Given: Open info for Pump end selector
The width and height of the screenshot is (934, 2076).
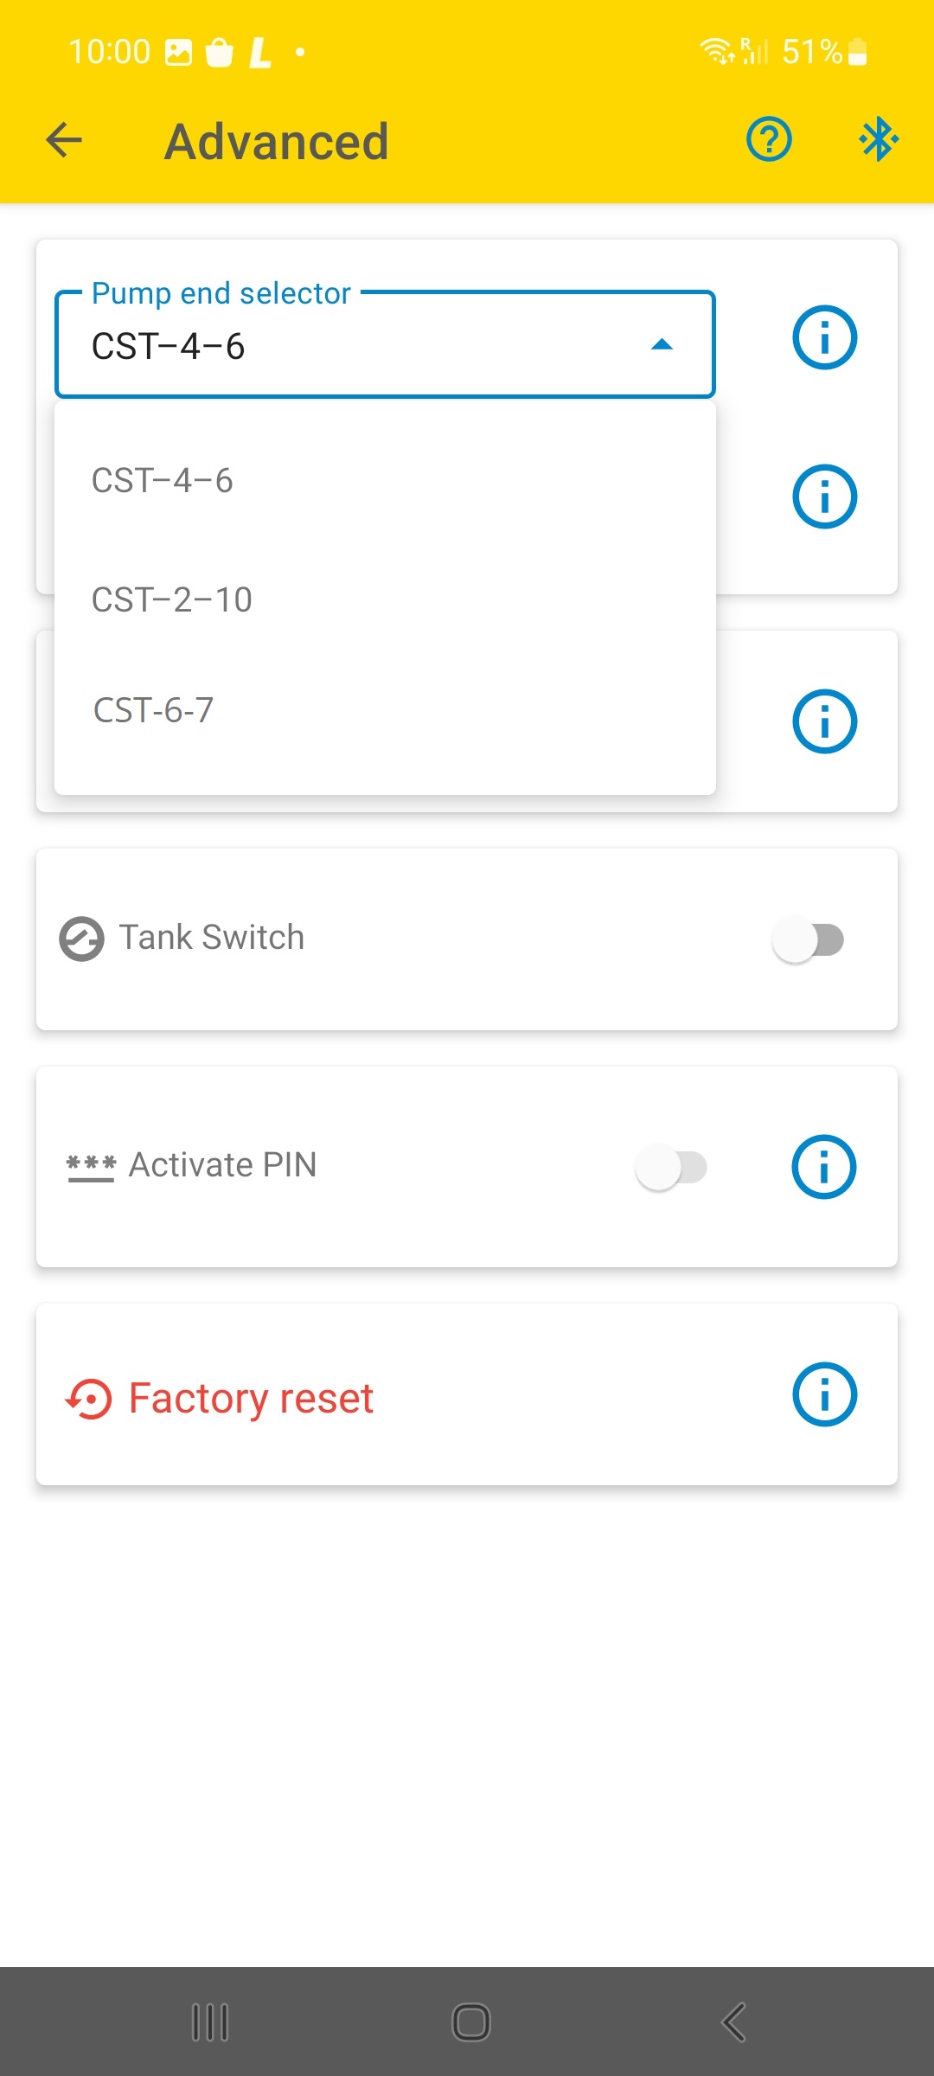Looking at the screenshot, I should [824, 337].
